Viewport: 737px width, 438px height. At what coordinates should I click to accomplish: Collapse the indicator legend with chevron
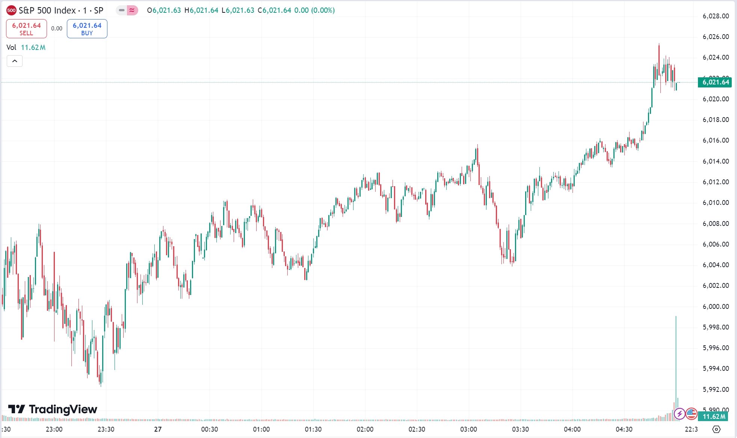click(15, 61)
